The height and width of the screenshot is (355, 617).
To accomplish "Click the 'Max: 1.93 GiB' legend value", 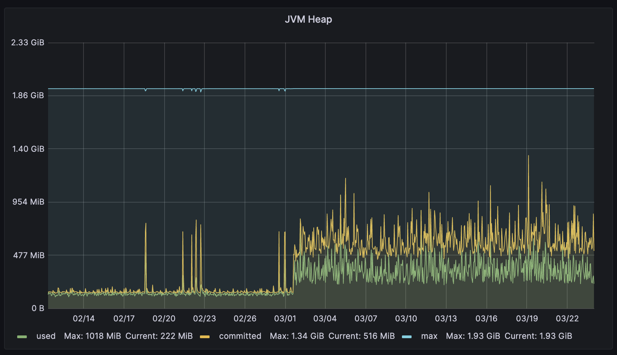I will 473,336.
